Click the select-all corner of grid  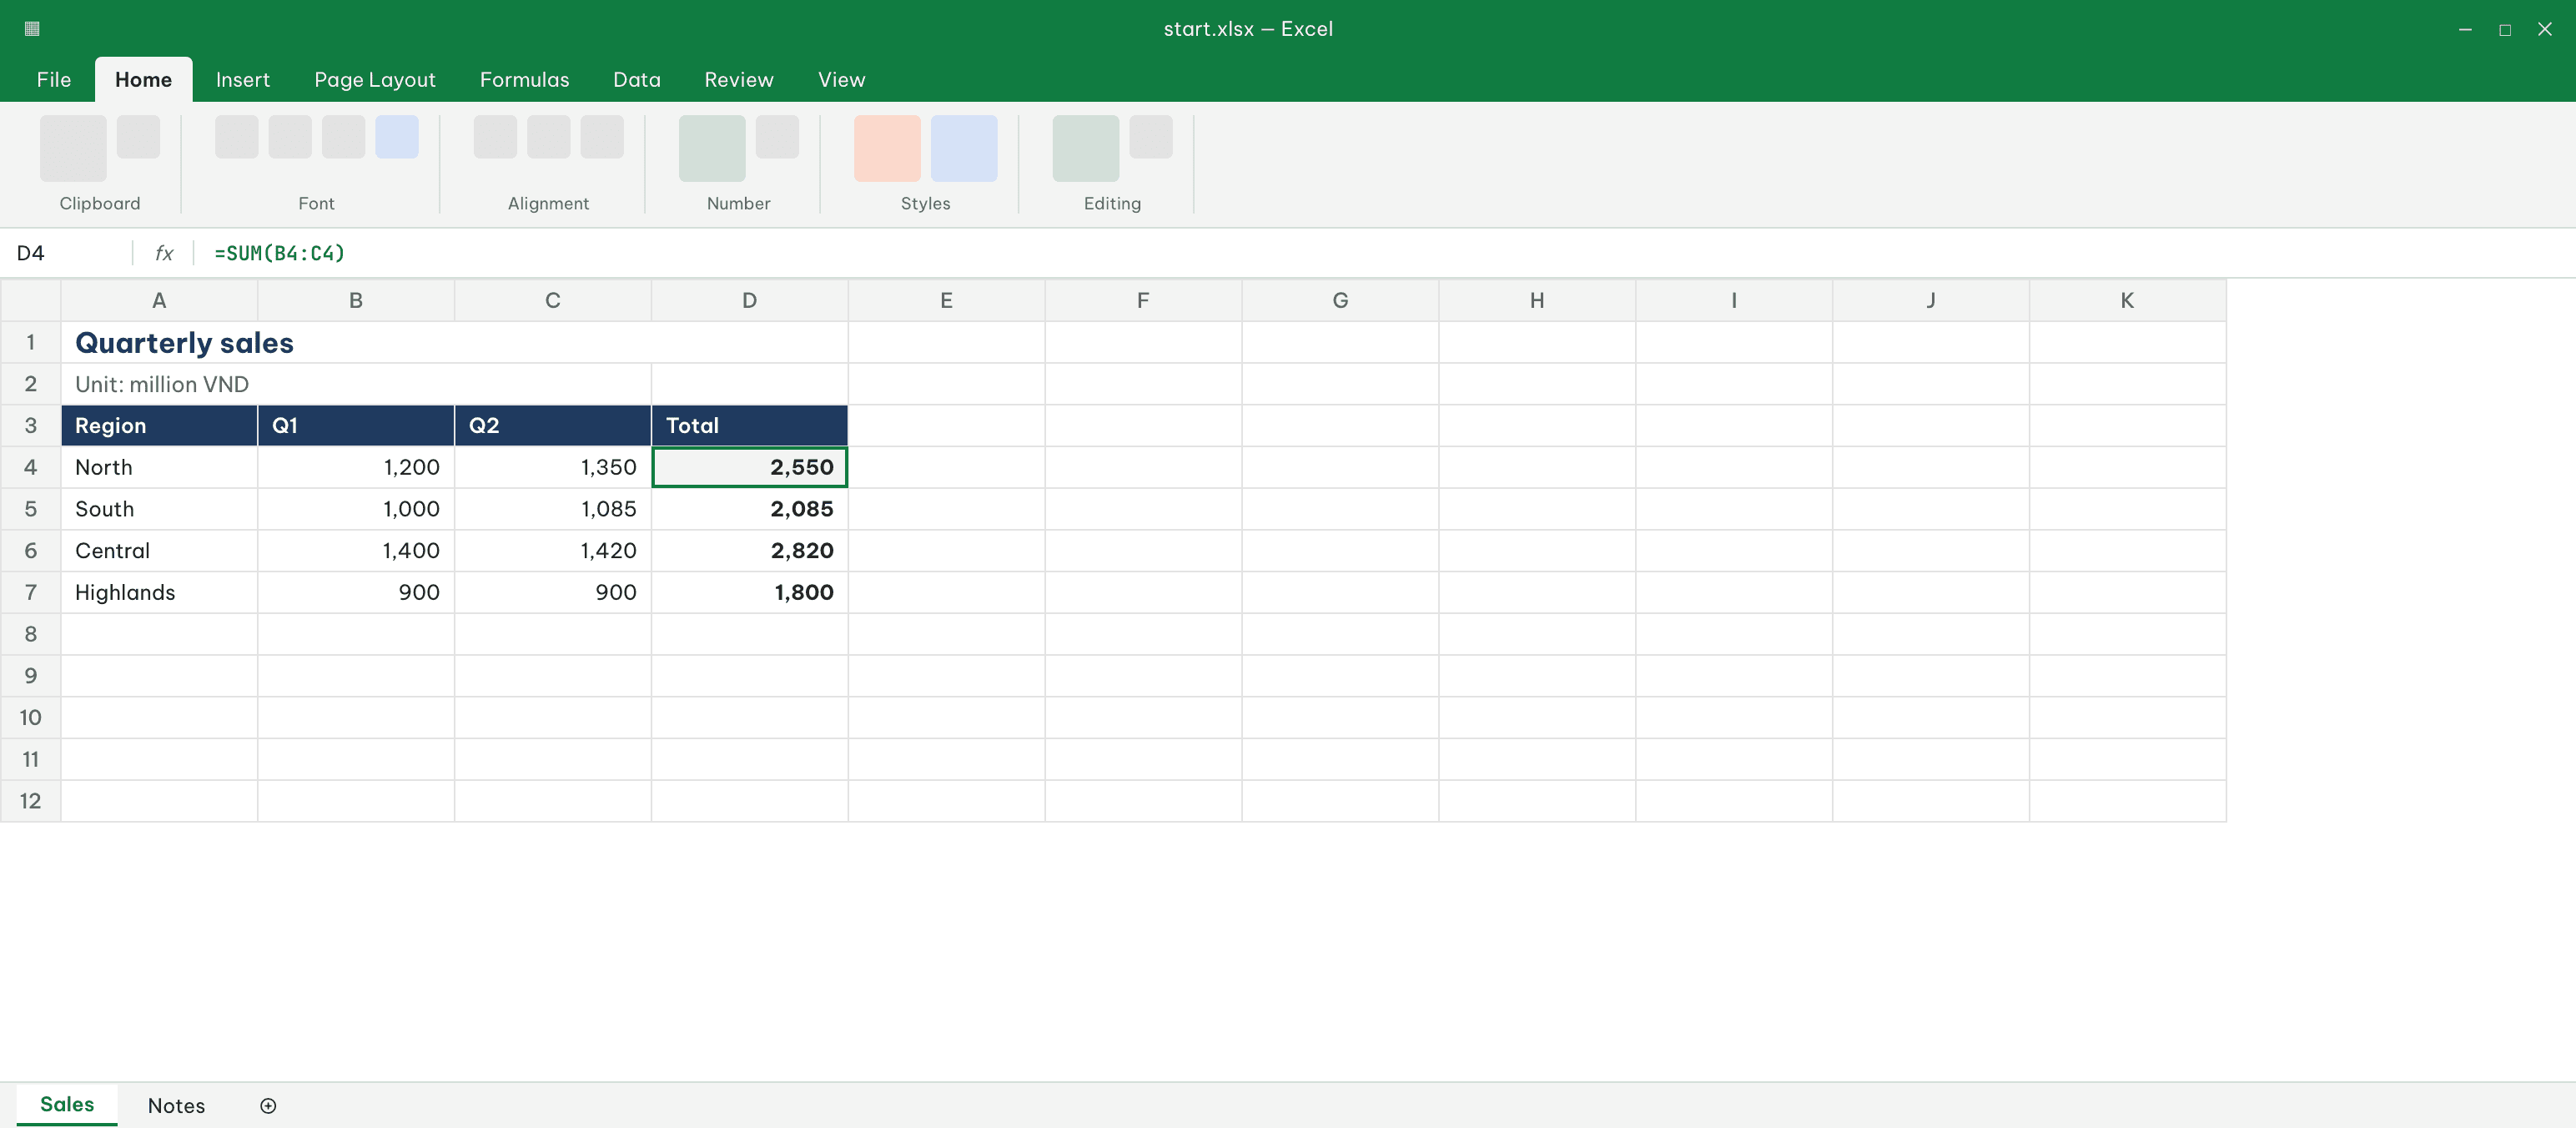pos(30,300)
